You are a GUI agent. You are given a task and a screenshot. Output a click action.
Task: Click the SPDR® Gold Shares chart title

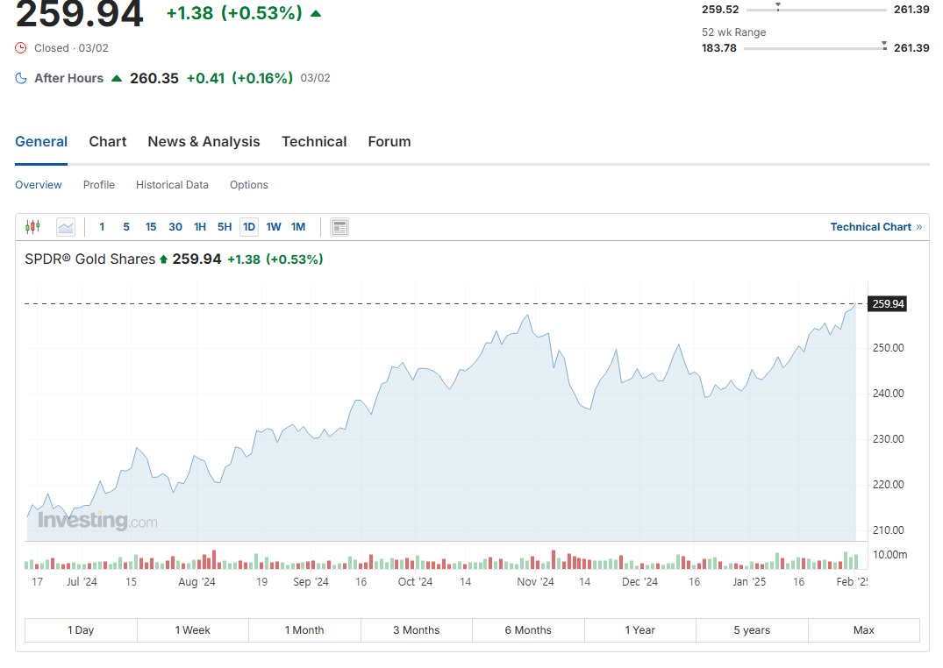(x=89, y=259)
